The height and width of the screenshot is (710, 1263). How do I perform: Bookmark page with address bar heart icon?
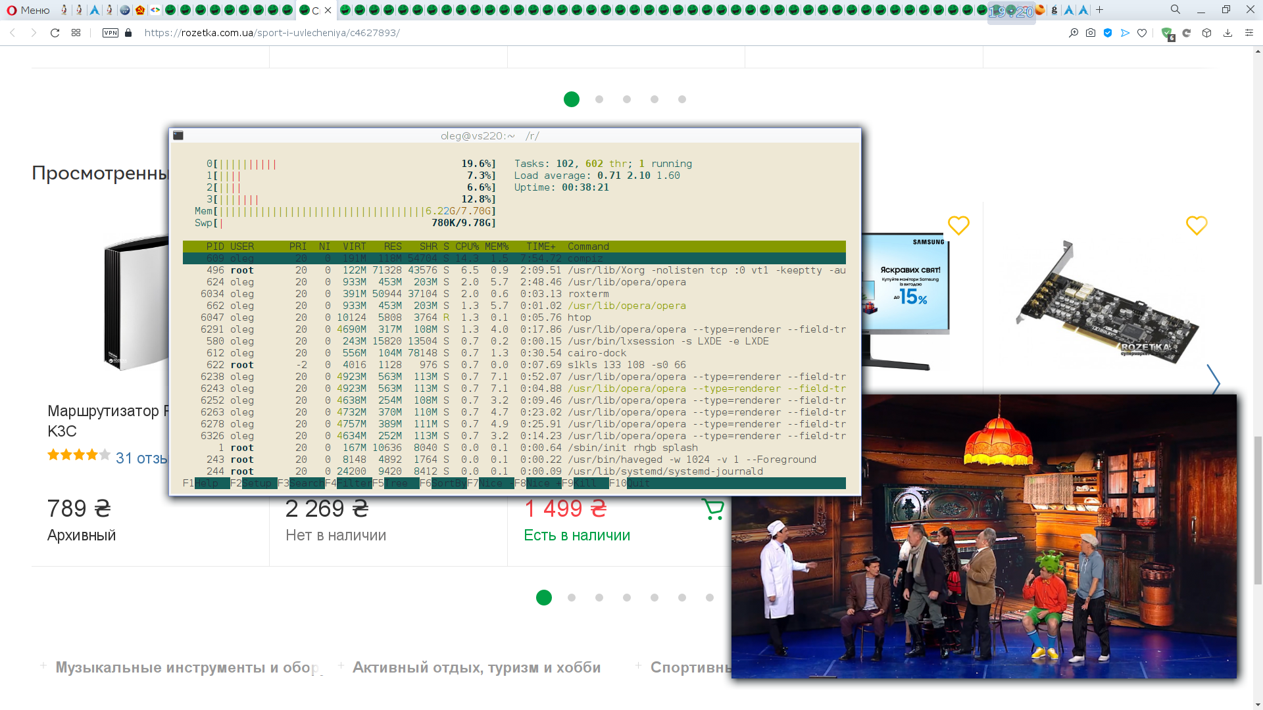pos(1142,33)
